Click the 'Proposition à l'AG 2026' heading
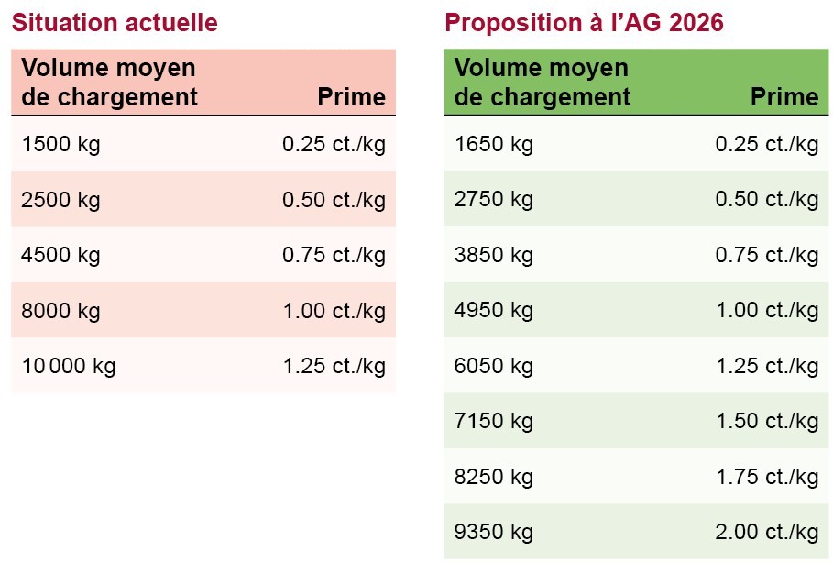 click(584, 22)
